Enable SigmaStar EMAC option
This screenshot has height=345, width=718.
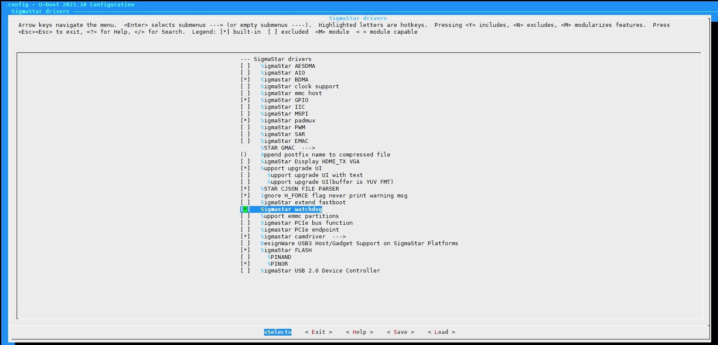[274, 141]
